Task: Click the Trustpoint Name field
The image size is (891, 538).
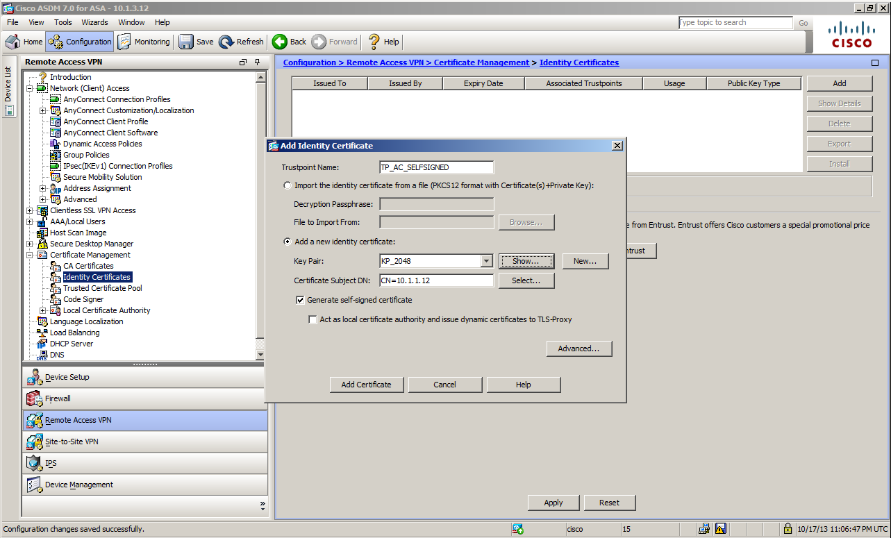Action: (x=436, y=167)
